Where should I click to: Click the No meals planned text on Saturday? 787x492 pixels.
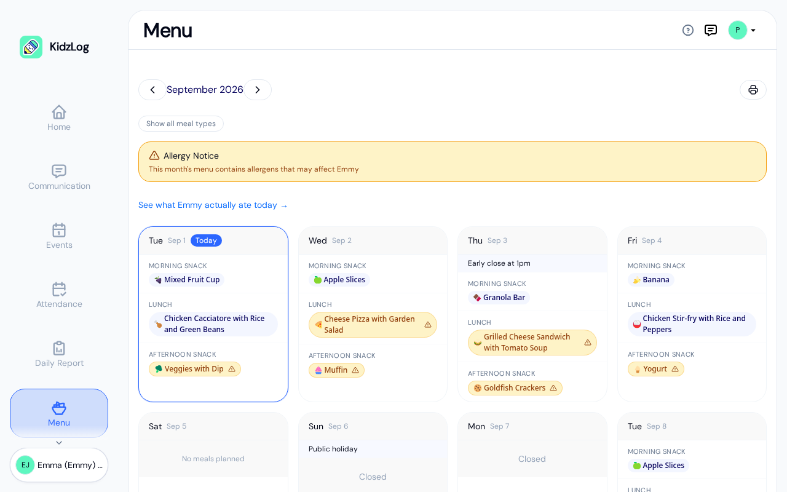(213, 459)
